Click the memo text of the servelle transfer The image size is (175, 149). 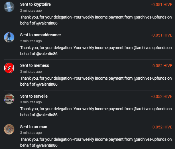point(96,112)
